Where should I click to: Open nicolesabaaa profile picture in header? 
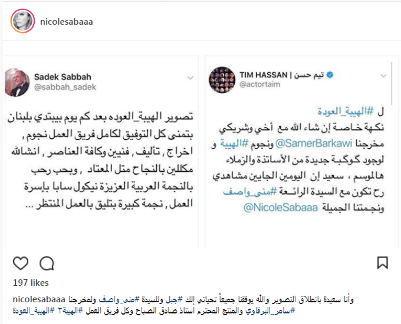coord(23,22)
